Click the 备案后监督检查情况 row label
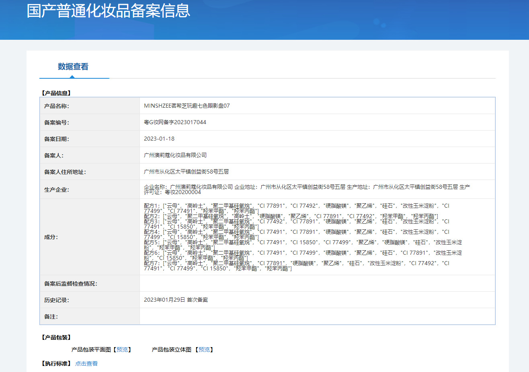This screenshot has height=372, width=529. click(71, 284)
